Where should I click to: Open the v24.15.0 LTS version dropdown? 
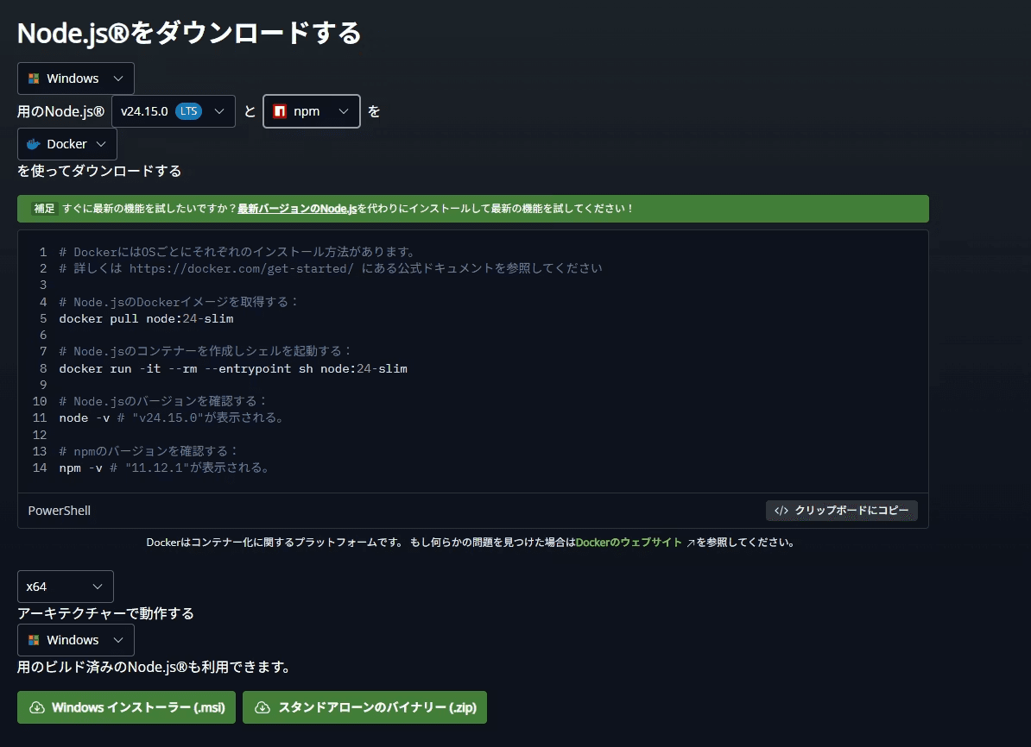pyautogui.click(x=174, y=111)
